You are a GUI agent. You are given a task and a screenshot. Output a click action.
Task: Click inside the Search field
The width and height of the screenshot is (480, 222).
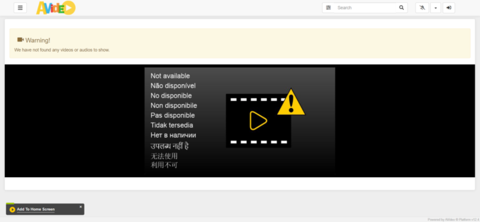click(365, 8)
